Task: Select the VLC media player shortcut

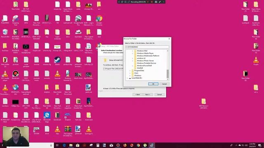Action: click(5, 76)
